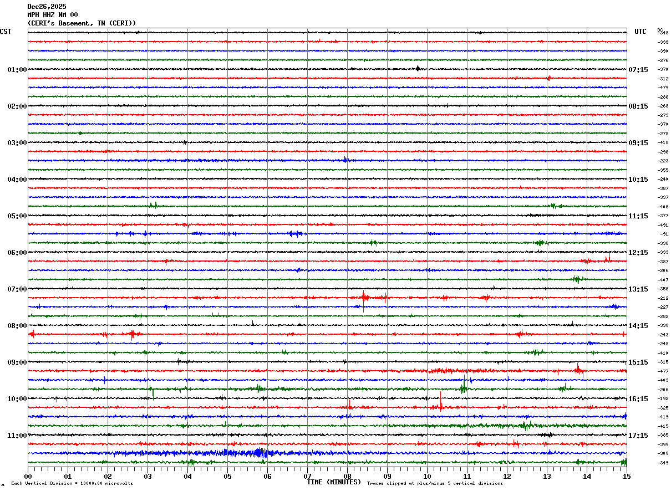This screenshot has height=491, width=671.
Task: Click the minute 00 tick label
Action: coord(28,476)
